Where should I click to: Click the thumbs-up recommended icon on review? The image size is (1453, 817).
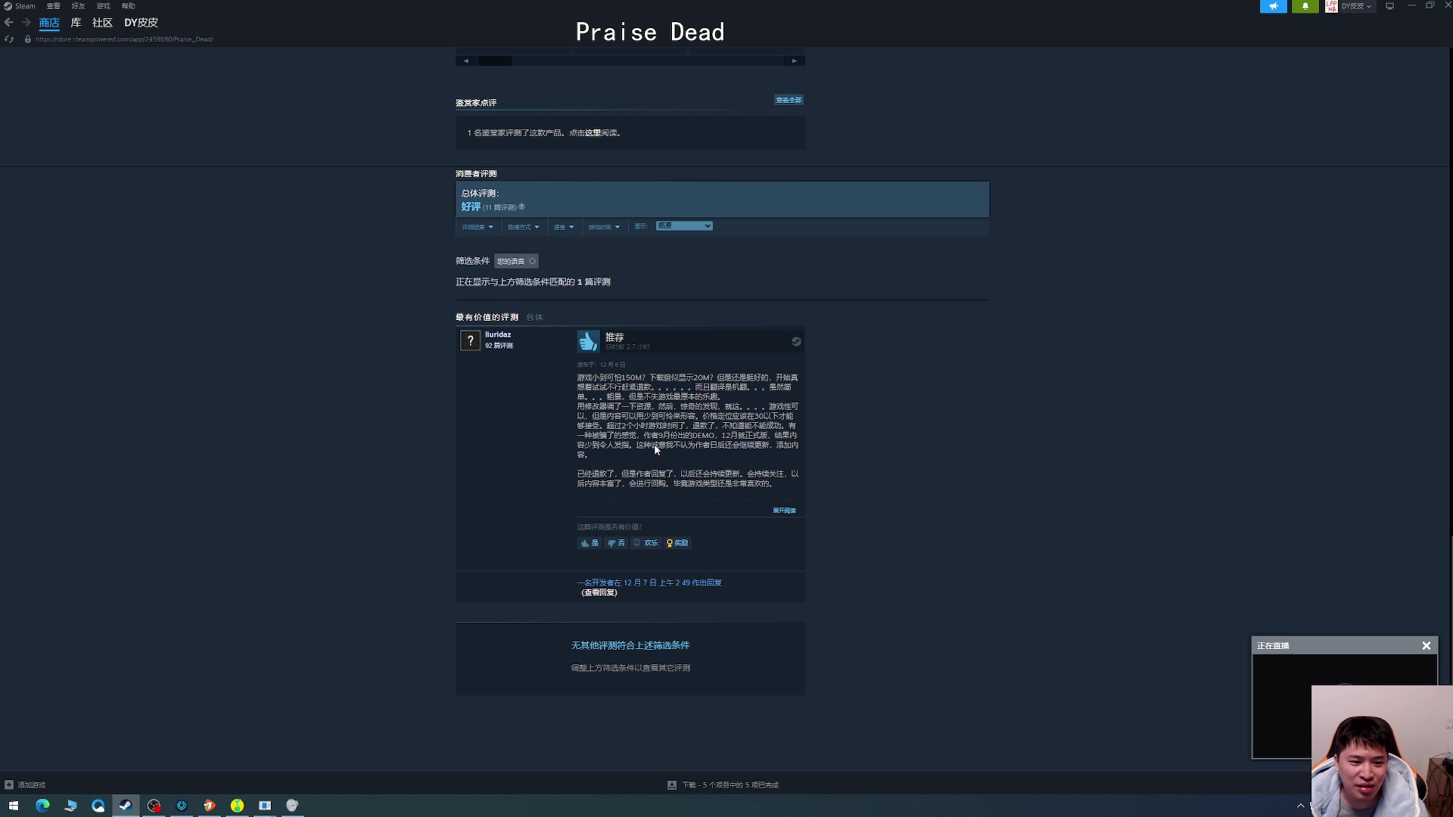(588, 342)
